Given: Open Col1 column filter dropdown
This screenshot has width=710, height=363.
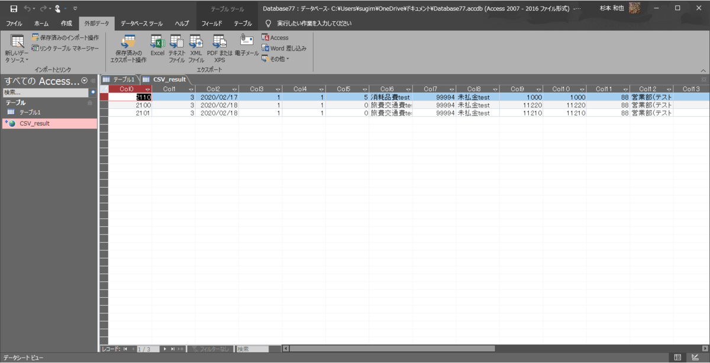Looking at the screenshot, I should tap(191, 89).
